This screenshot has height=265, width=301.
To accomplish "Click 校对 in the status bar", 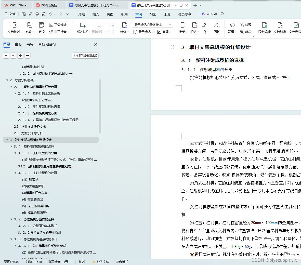I will (82, 262).
